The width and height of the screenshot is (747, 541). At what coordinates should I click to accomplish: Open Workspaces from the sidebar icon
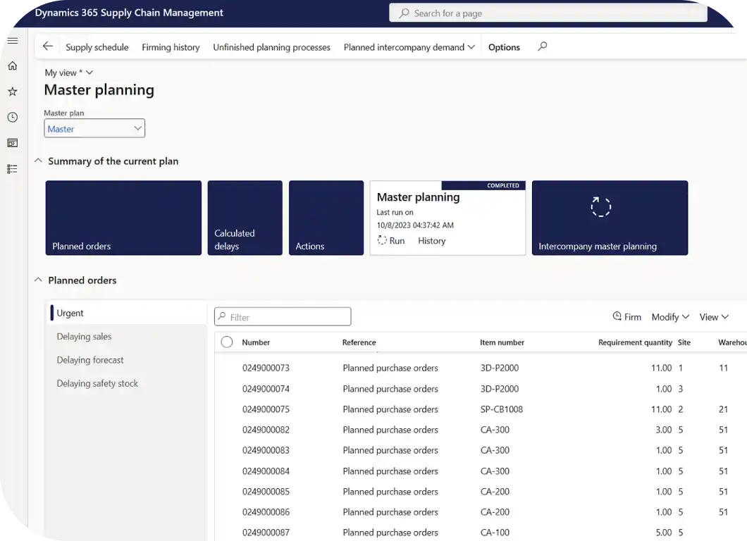coord(12,142)
